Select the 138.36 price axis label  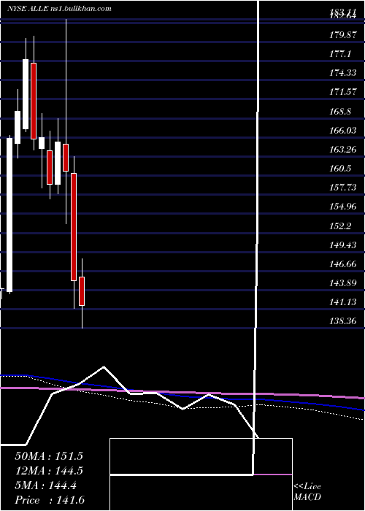pyautogui.click(x=342, y=321)
